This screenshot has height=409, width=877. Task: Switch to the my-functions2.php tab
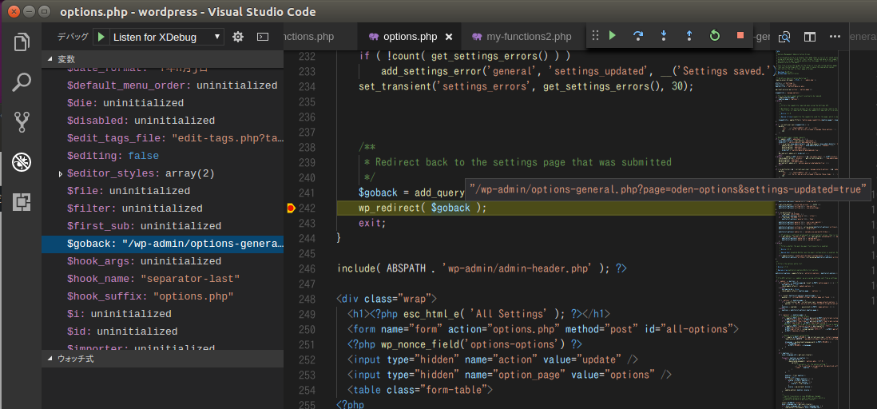529,37
